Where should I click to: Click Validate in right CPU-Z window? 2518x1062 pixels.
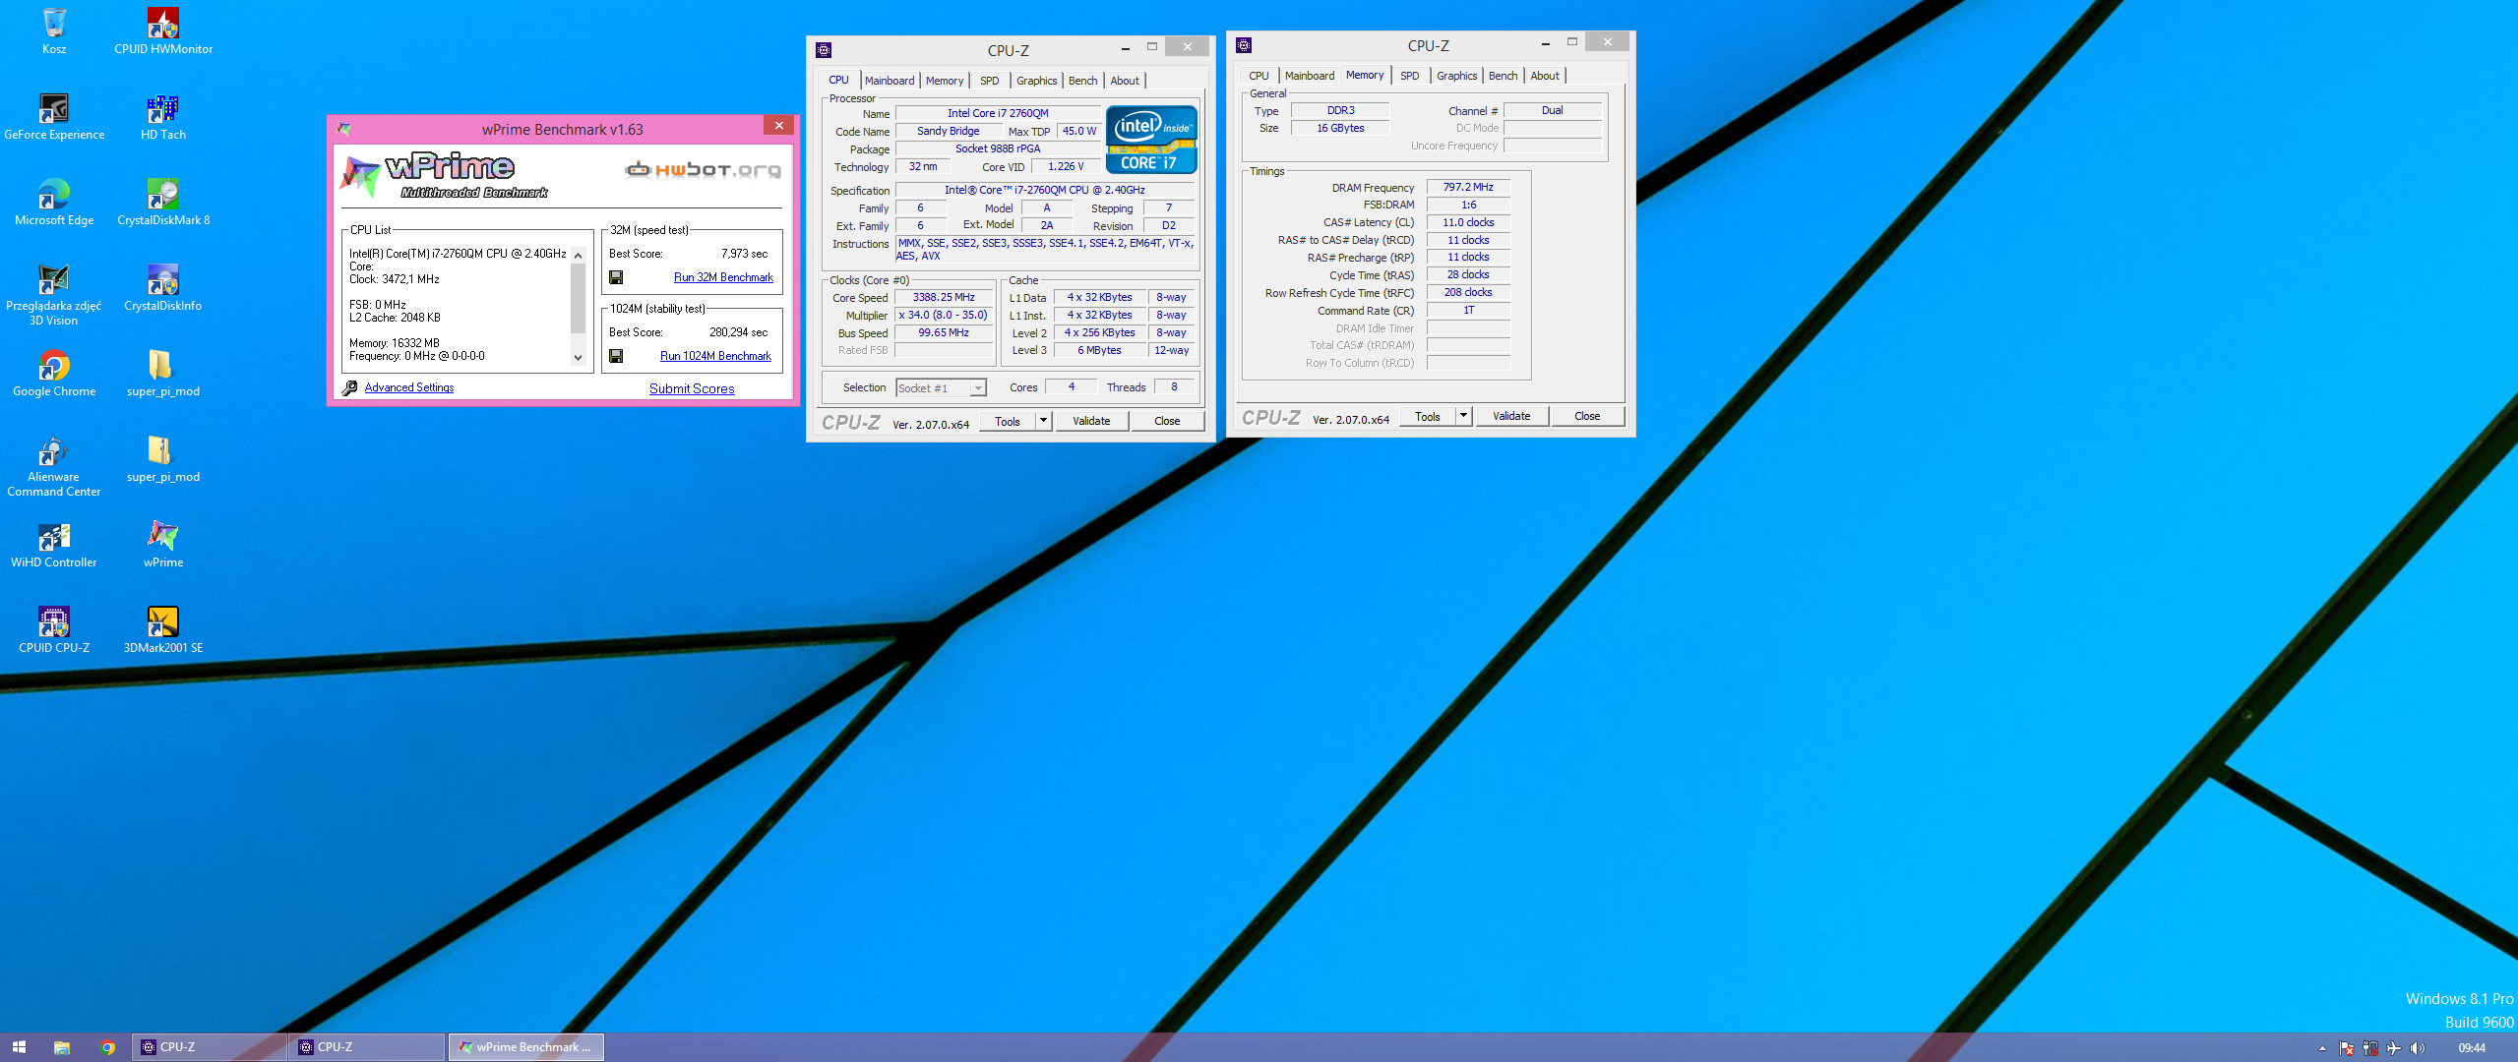(x=1511, y=416)
